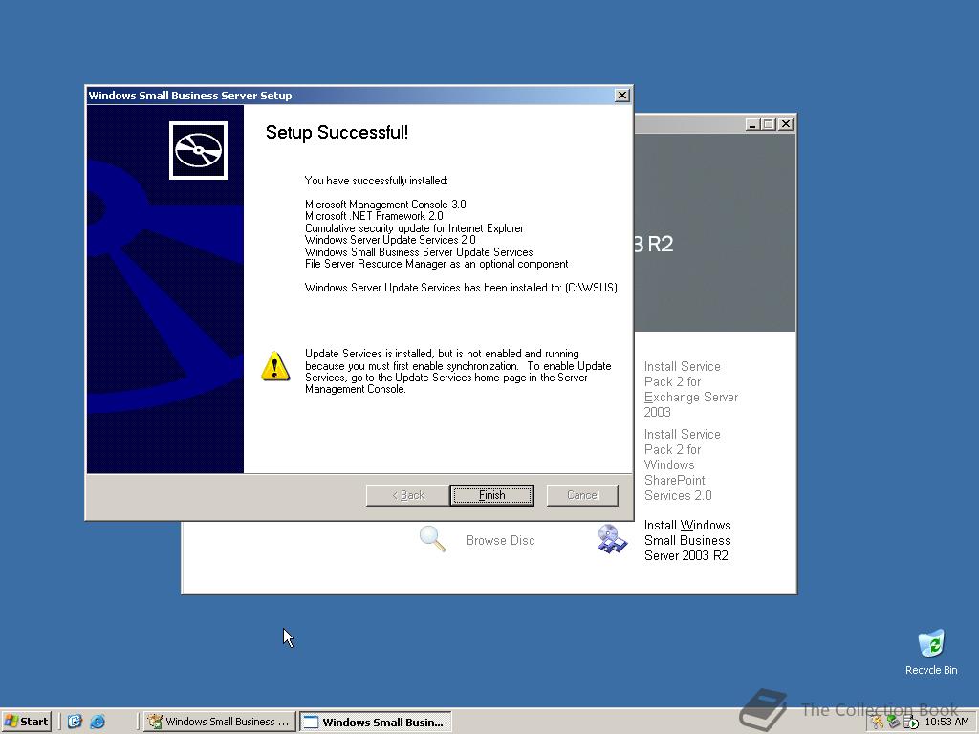Launch Internet Explorer from quick launch
The width and height of the screenshot is (979, 734).
tap(98, 722)
